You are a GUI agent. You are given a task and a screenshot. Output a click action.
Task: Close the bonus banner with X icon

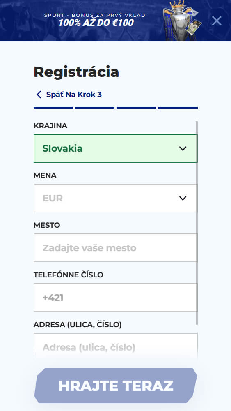pyautogui.click(x=217, y=21)
